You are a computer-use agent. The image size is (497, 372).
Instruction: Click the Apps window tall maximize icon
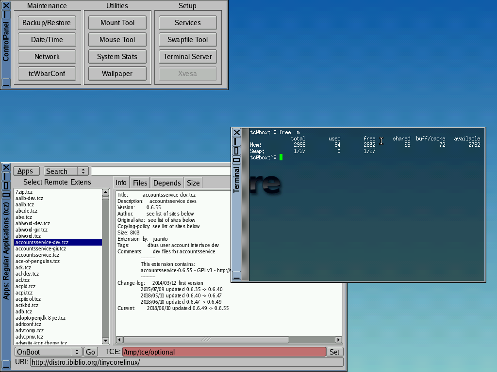click(x=6, y=186)
